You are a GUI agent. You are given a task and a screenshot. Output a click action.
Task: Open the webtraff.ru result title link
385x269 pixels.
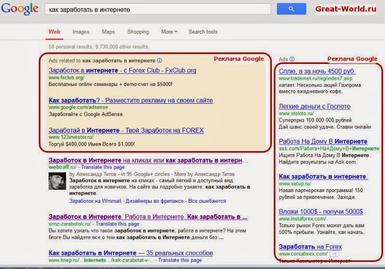pyautogui.click(x=148, y=160)
